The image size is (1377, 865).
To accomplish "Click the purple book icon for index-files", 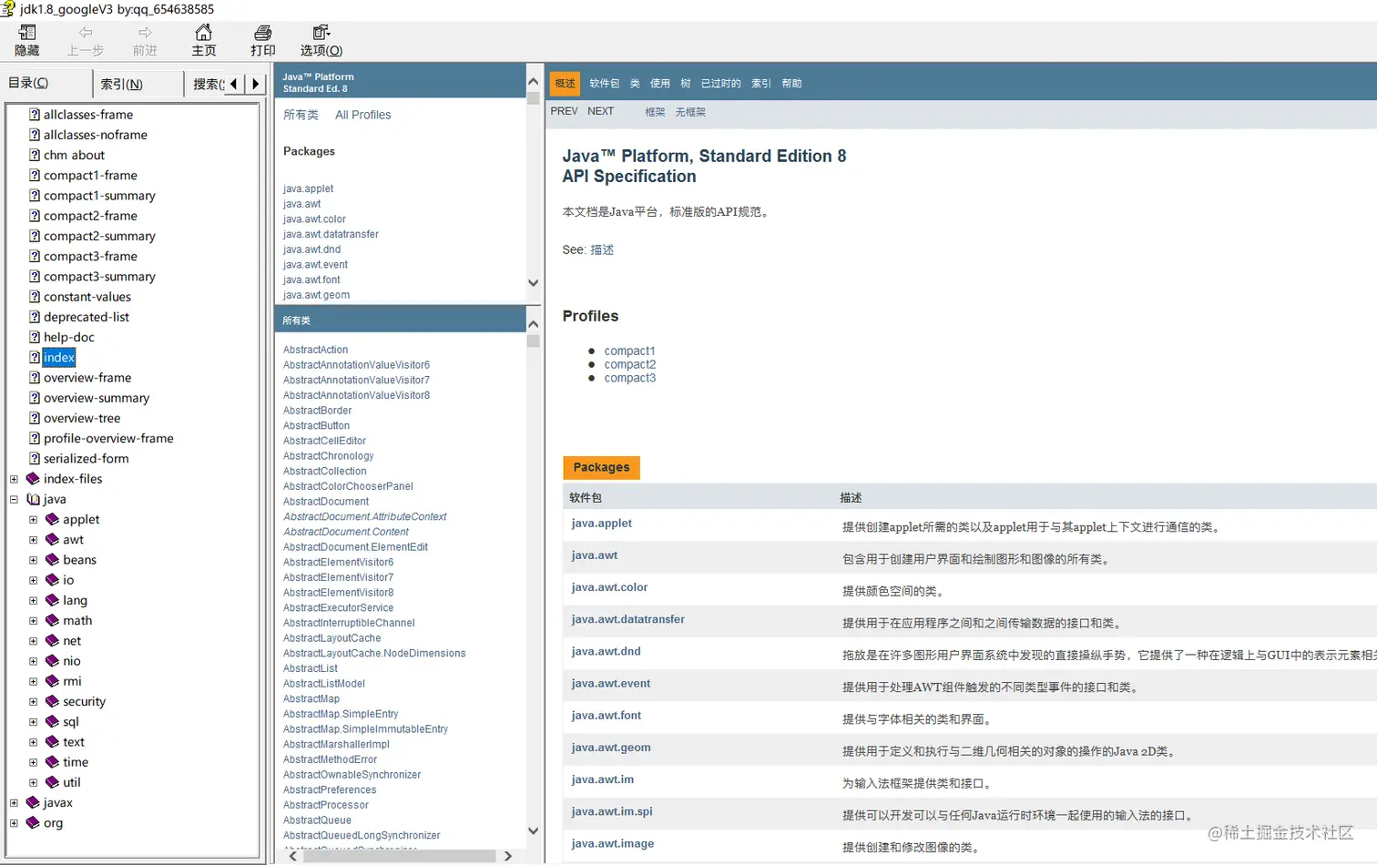I will [x=34, y=479].
